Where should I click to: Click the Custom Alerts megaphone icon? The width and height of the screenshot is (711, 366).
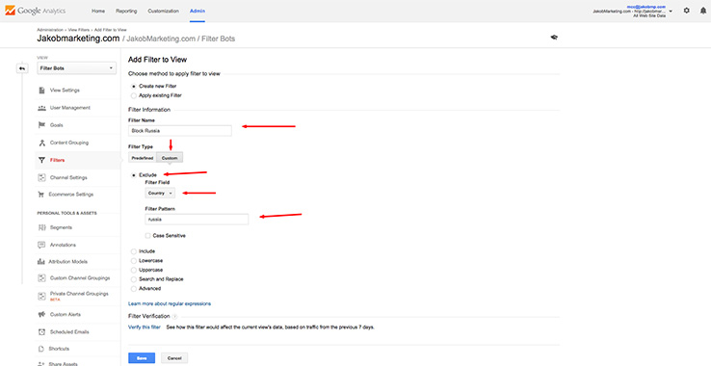[x=41, y=314]
